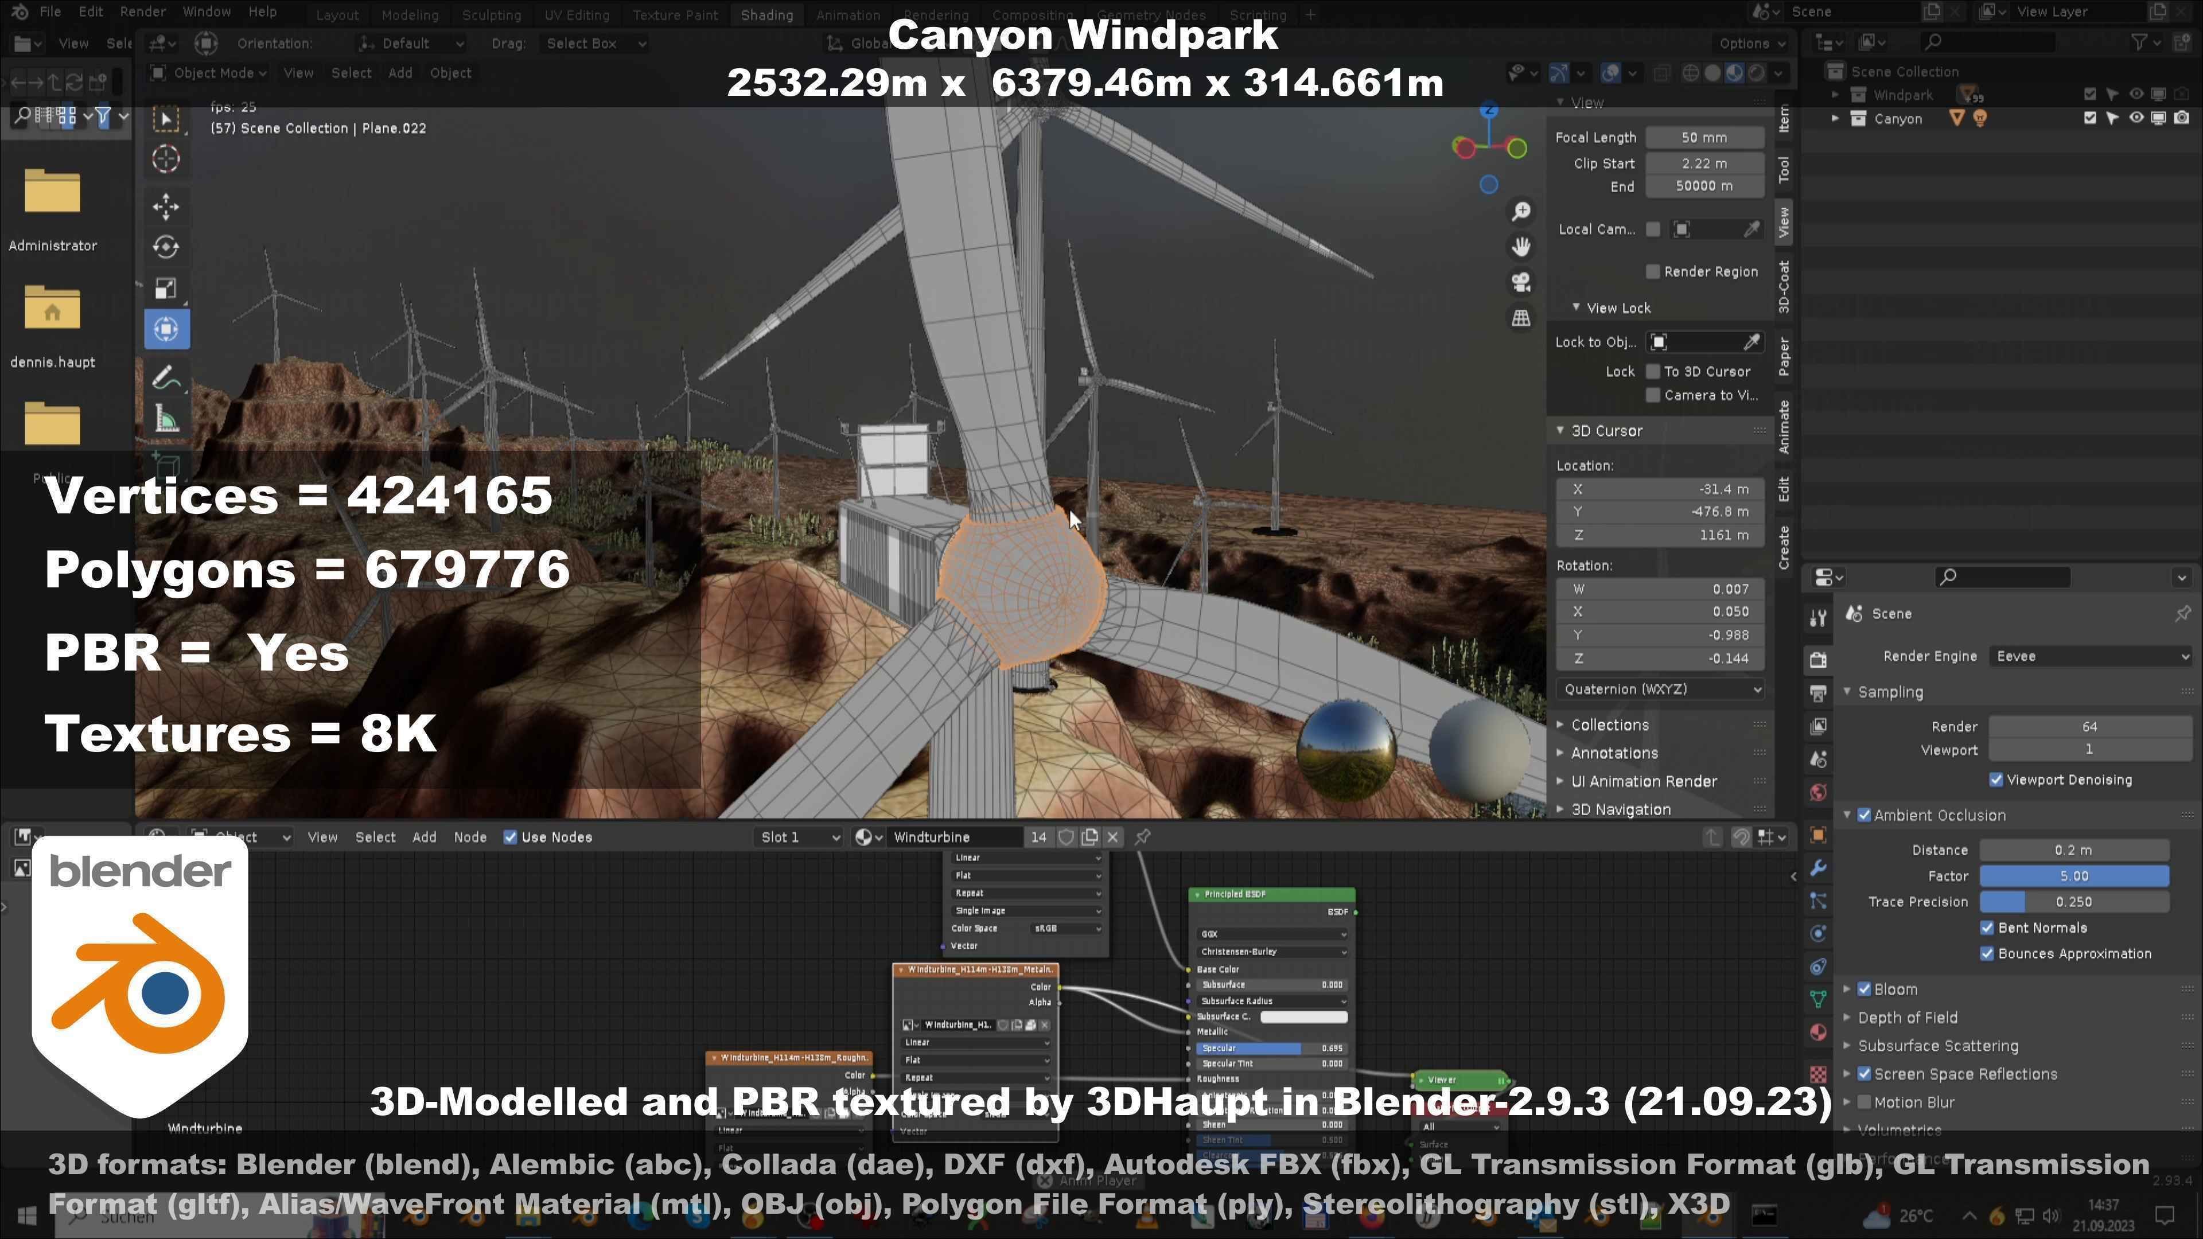Switch to the Shading workspace tab
Image resolution: width=2203 pixels, height=1239 pixels.
pyautogui.click(x=766, y=14)
